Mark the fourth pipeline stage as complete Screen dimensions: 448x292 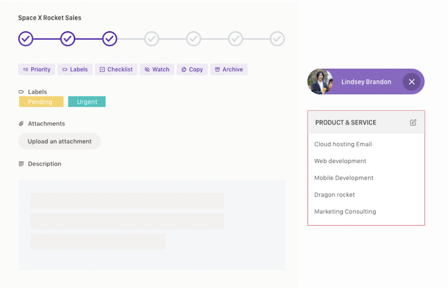[x=151, y=39]
